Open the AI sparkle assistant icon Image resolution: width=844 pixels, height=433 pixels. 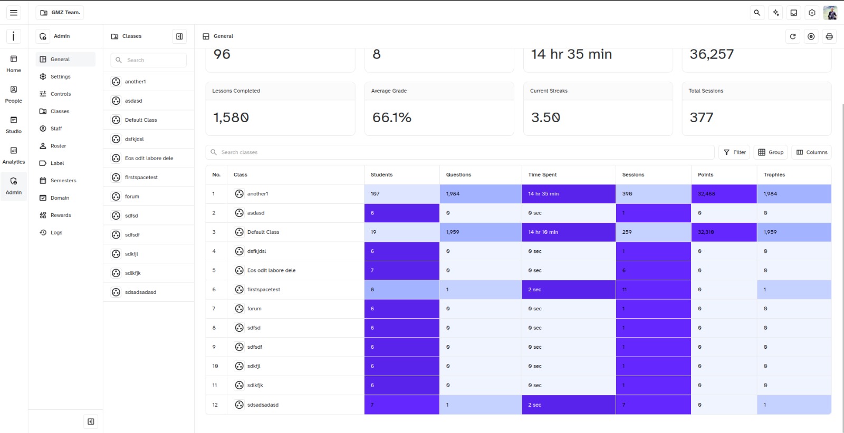pos(775,13)
